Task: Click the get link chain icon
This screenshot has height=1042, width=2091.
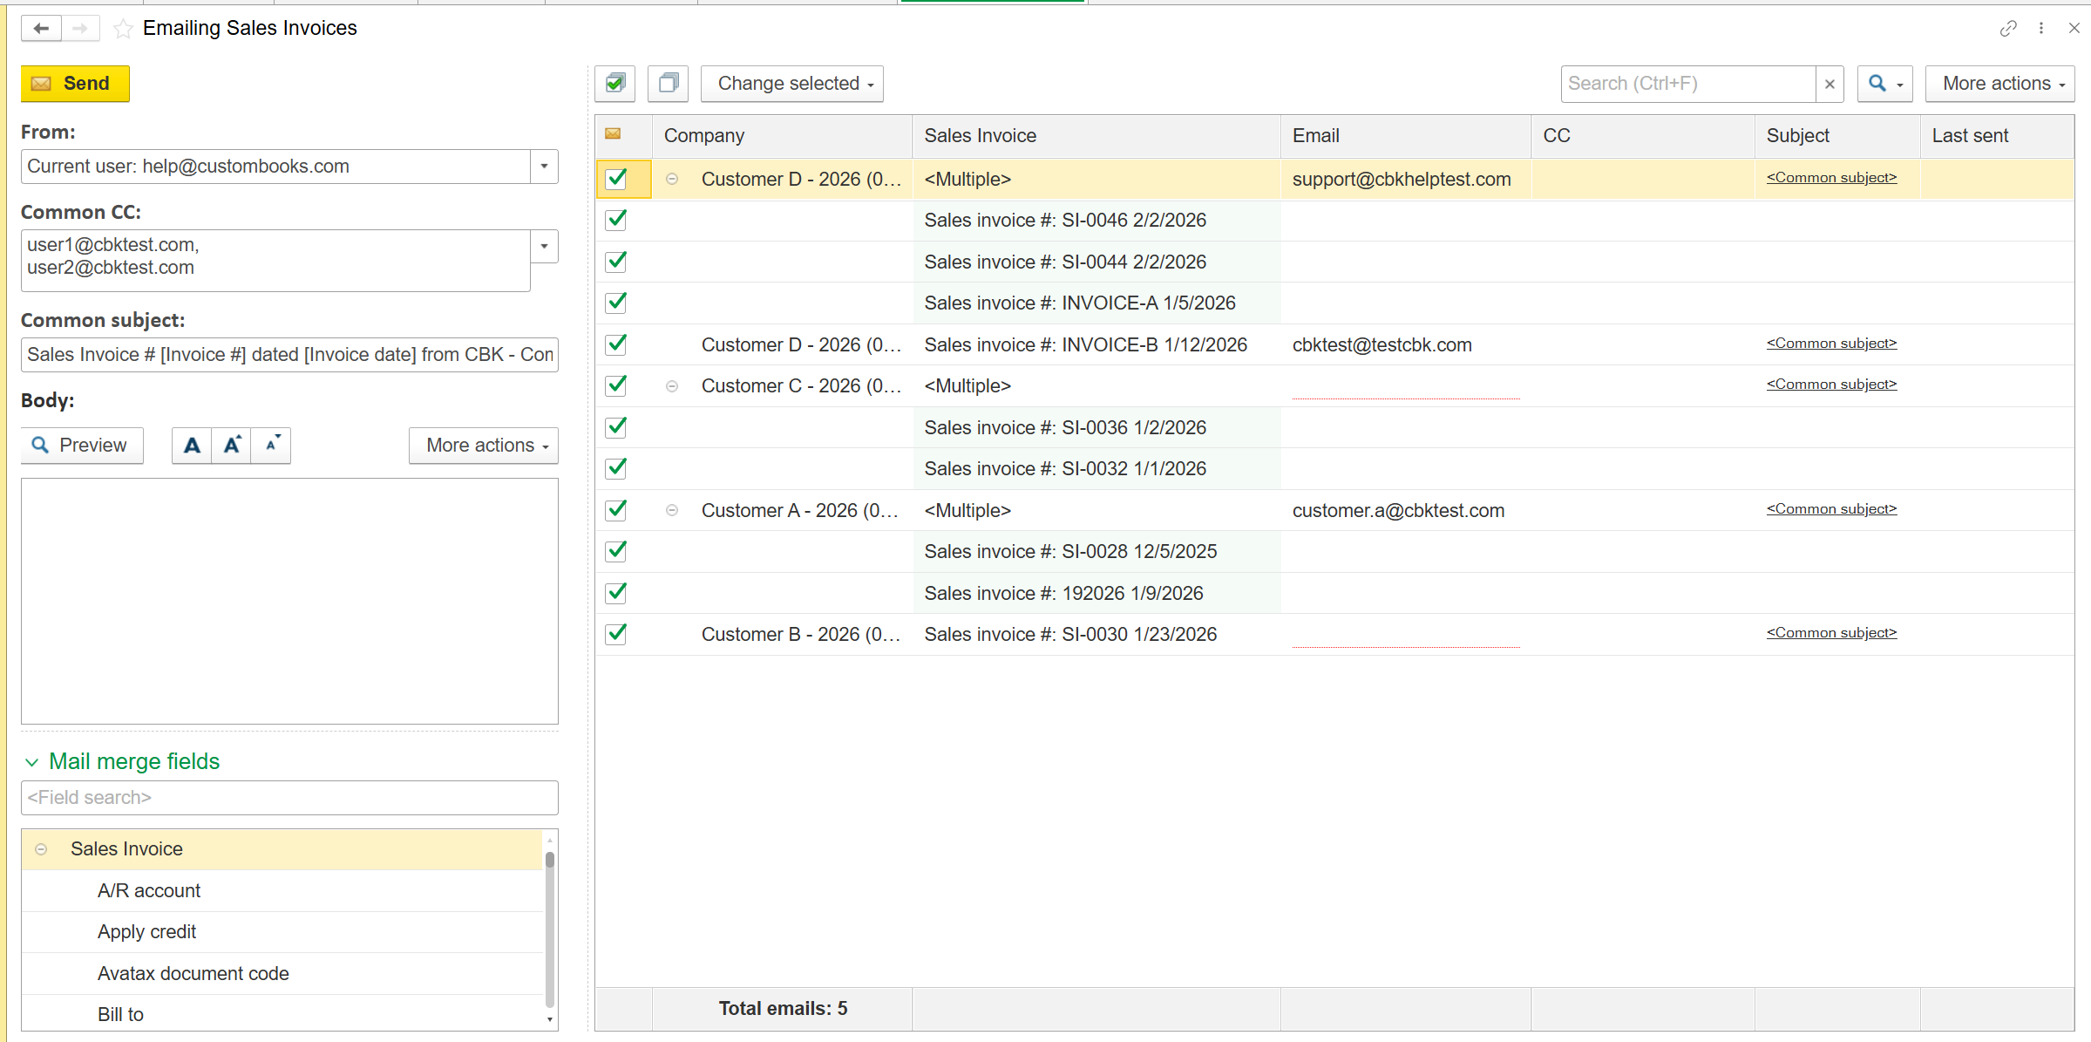Action: pos(2008,29)
